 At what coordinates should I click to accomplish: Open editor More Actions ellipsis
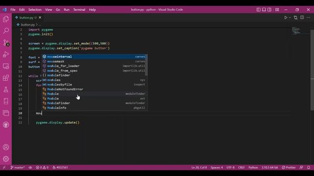click(308, 18)
